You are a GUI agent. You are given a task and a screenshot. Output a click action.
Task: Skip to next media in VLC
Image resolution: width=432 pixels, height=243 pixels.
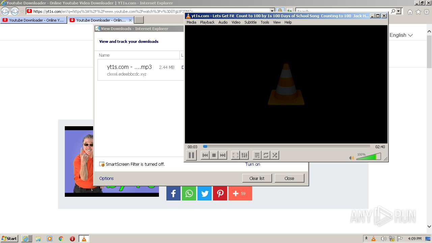[222, 155]
